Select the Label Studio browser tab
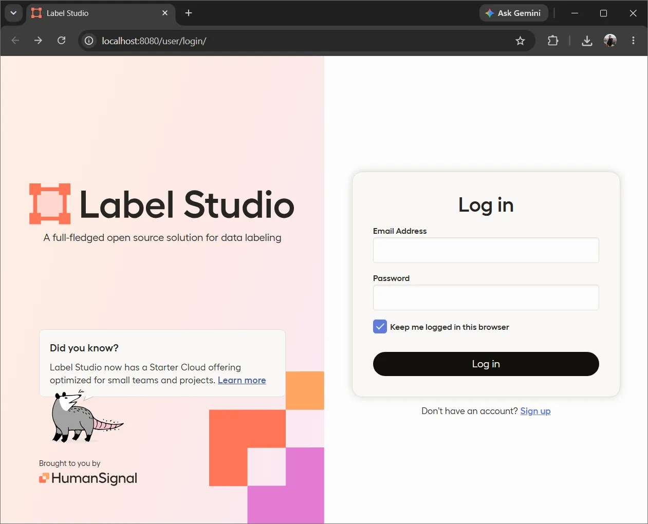The width and height of the screenshot is (648, 524). coord(101,13)
